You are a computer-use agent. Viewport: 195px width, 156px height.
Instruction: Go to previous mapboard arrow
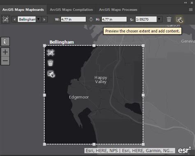(14, 19)
